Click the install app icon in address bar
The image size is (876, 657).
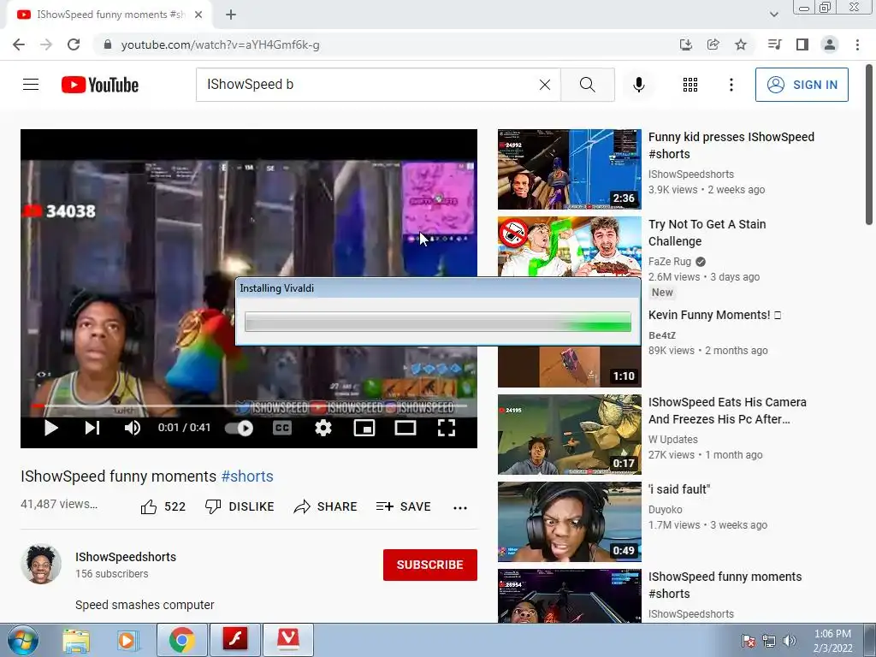[x=685, y=44]
